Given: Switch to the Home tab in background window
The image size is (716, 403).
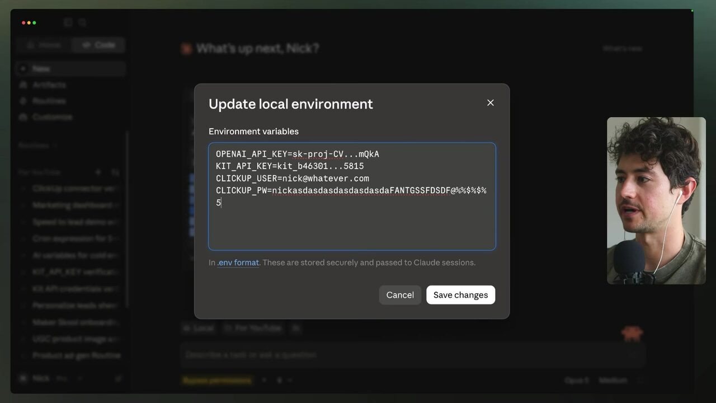Looking at the screenshot, I should 44,45.
